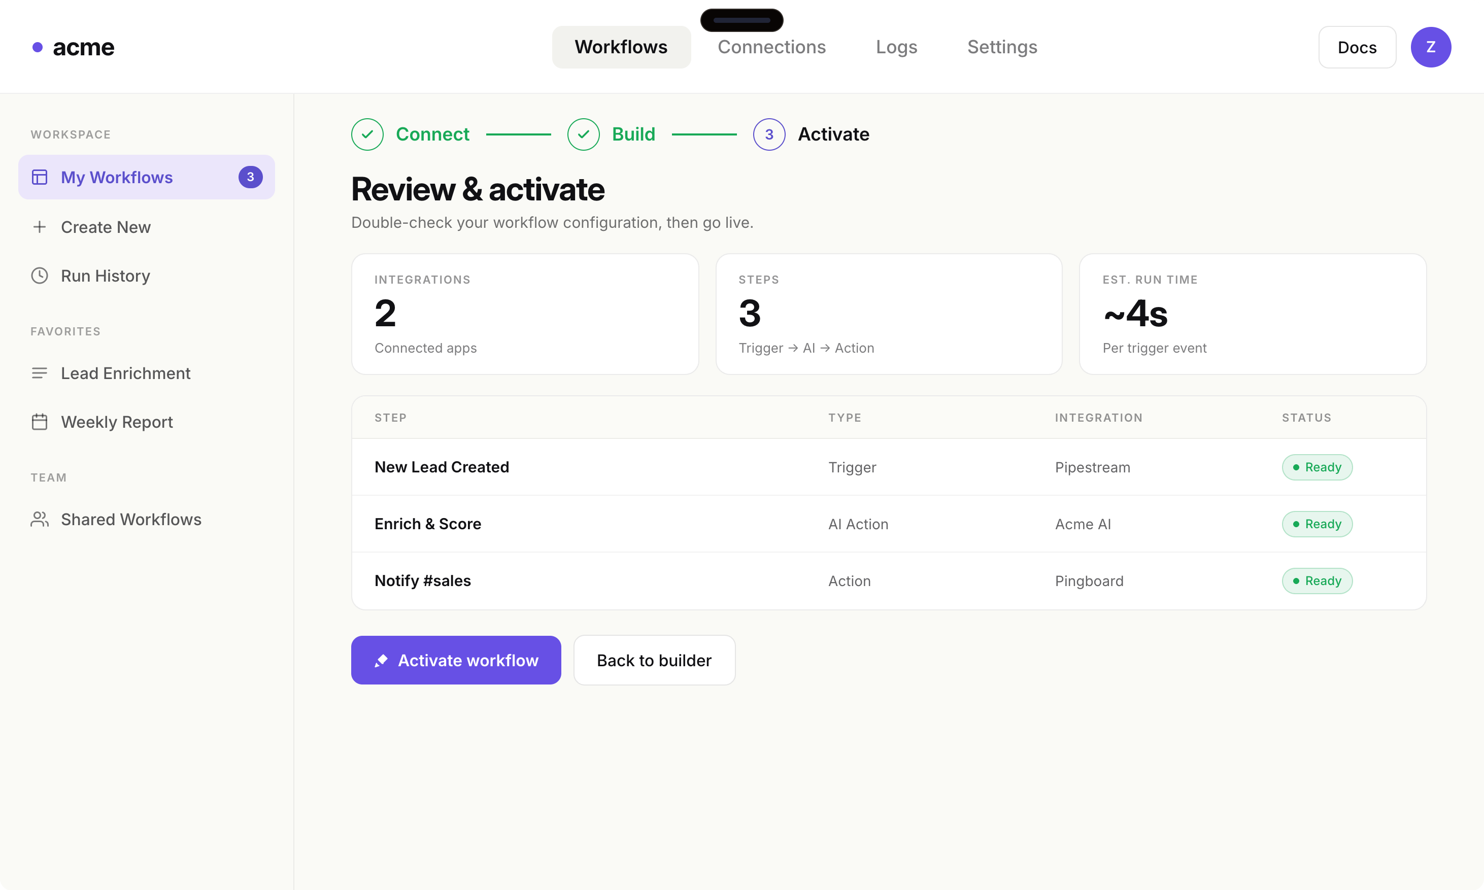Click the Docs button

1357,47
